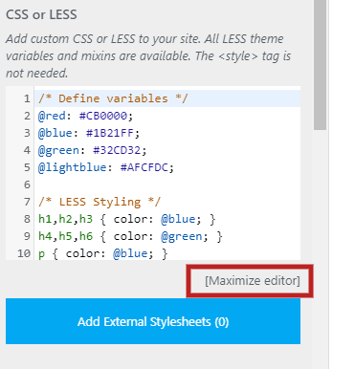Click code line '/* Define variables */'
The height and width of the screenshot is (369, 355).
[113, 98]
